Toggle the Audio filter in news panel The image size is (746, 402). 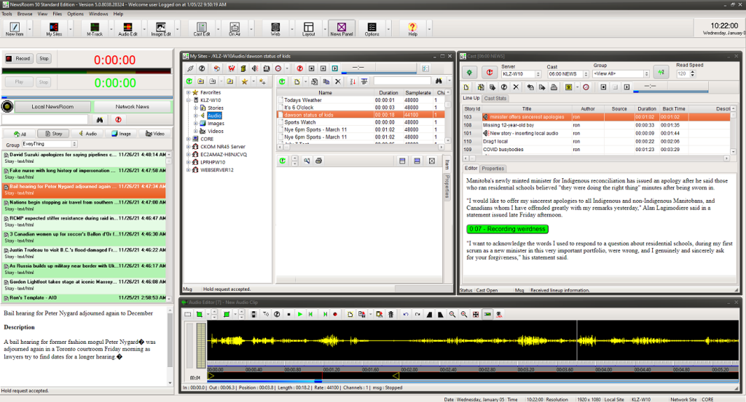[x=86, y=134]
